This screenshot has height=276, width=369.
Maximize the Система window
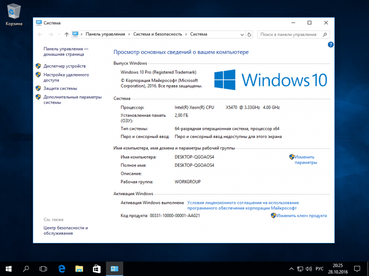click(x=309, y=23)
